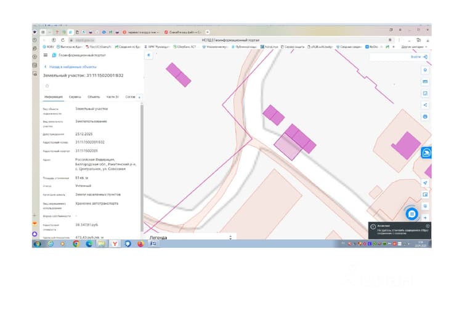Screen dimensions: 462x326
Task: Select the date value 25.12.2025
Action: coord(84,134)
